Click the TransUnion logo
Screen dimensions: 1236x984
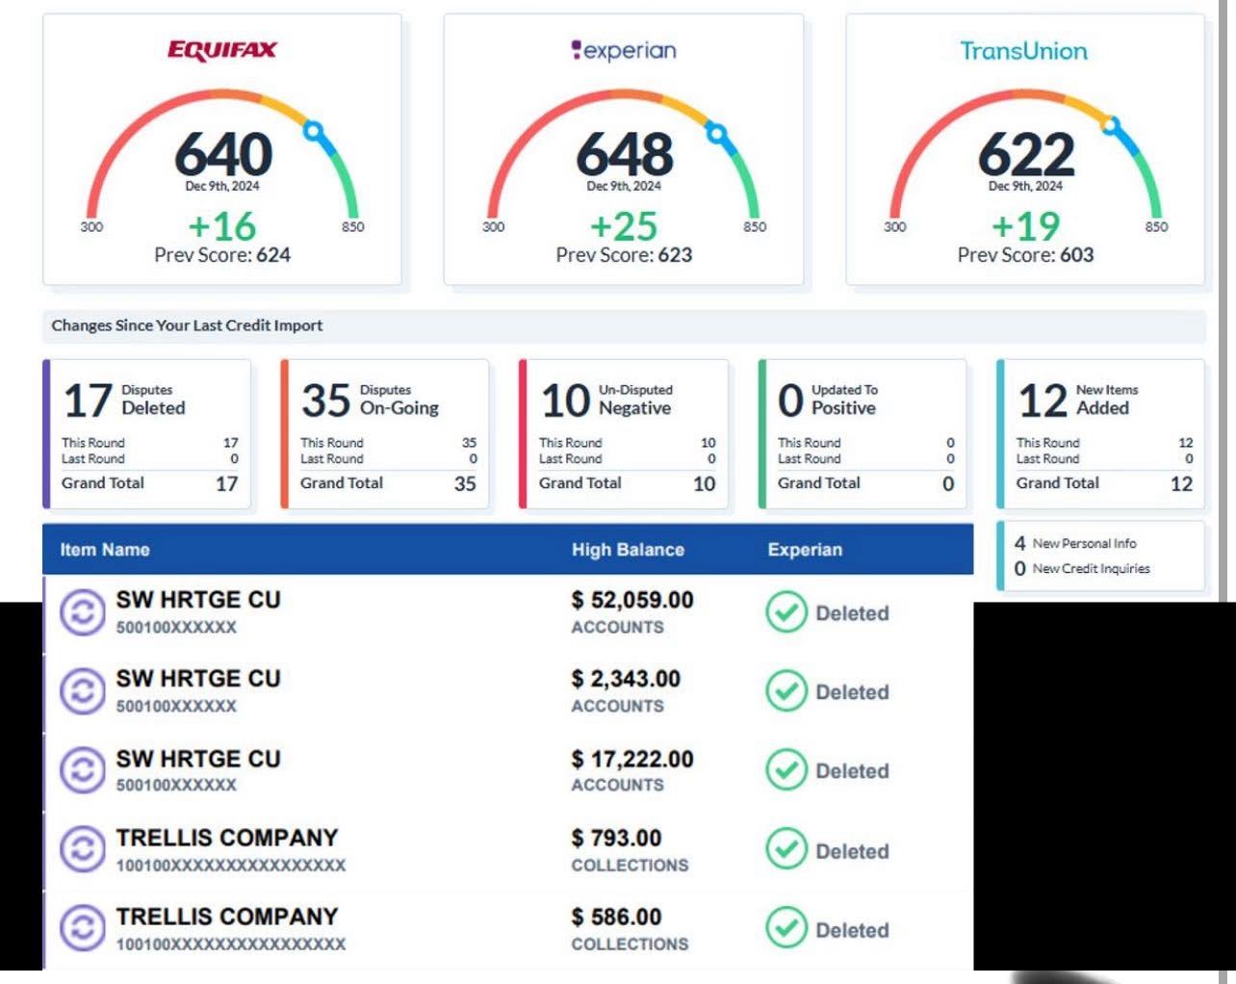1024,51
